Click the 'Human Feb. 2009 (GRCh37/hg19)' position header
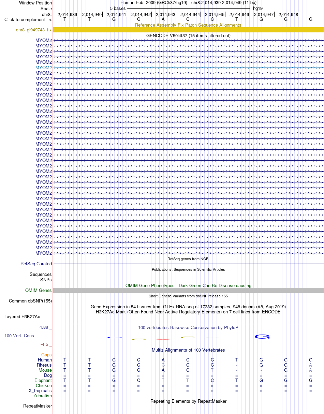324x414 pixels. 154,3
